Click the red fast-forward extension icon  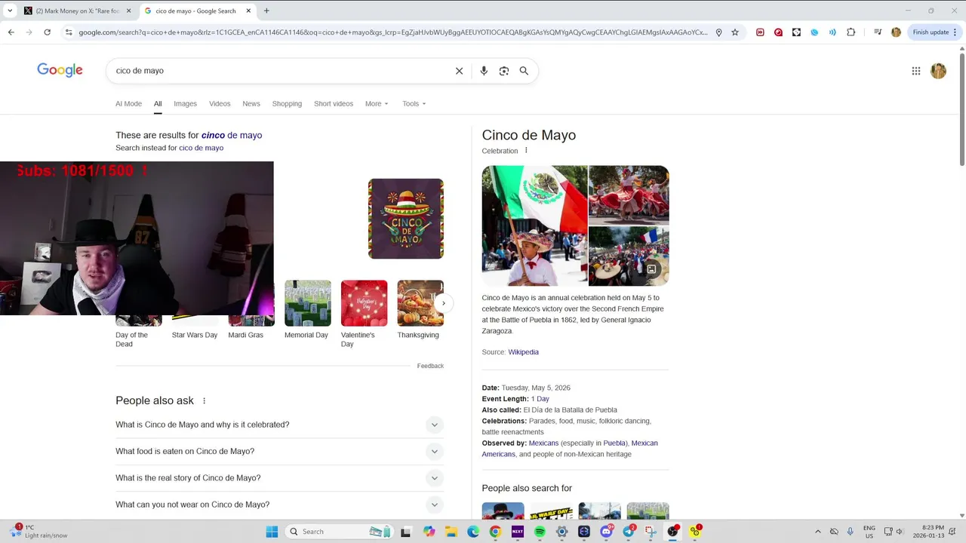(x=760, y=32)
